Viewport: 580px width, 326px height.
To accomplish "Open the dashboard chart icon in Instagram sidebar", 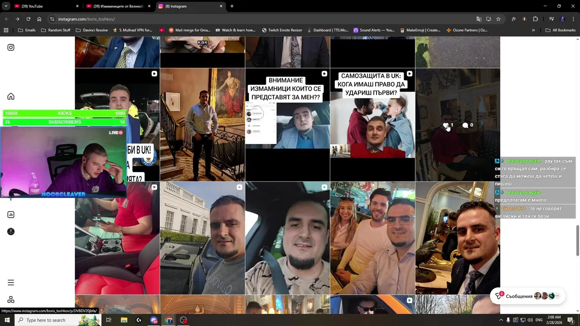I will 11,215.
